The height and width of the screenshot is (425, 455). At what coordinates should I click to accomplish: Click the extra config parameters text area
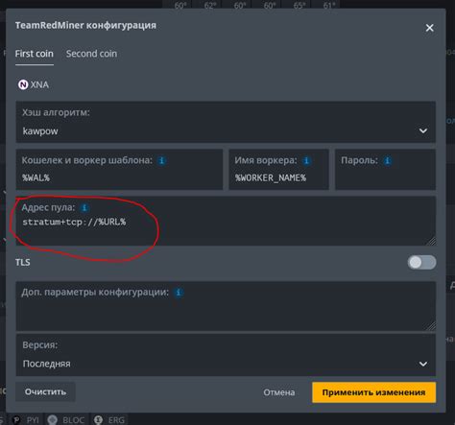click(x=226, y=306)
